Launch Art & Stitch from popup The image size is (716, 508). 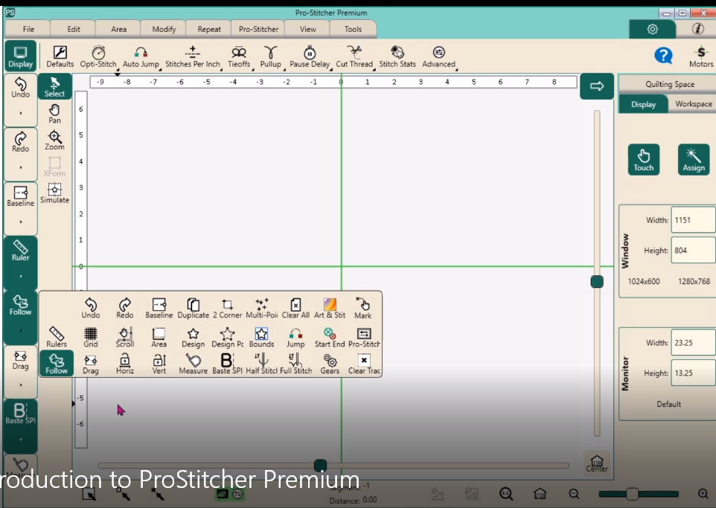[x=330, y=308]
